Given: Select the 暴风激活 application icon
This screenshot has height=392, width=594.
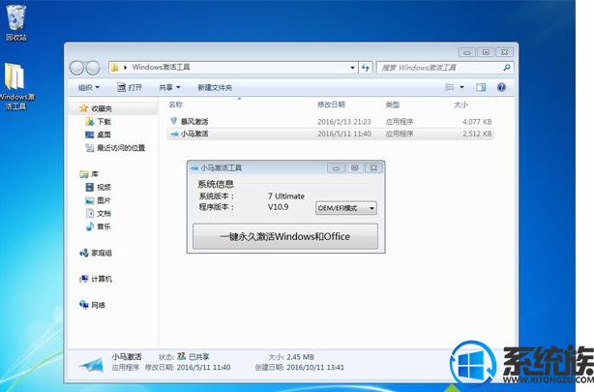Looking at the screenshot, I should (173, 121).
